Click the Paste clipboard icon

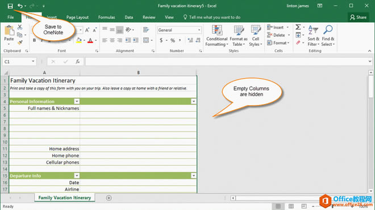tap(9, 31)
